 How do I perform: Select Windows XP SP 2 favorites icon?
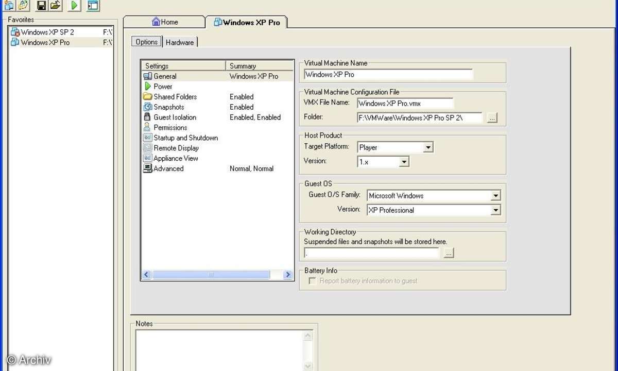(15, 32)
